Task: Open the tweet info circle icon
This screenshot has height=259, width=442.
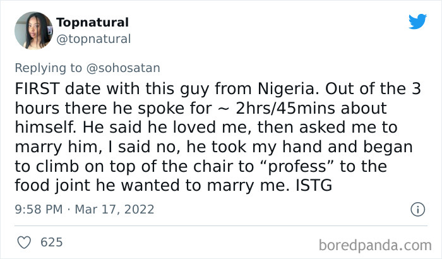Action: 417,209
